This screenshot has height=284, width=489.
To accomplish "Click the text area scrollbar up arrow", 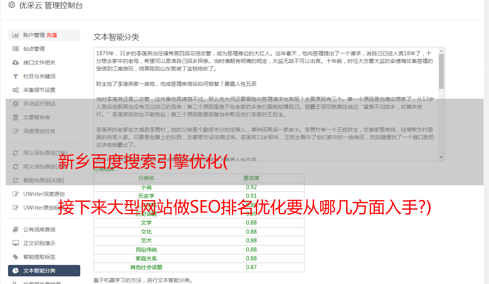I will tap(441, 50).
